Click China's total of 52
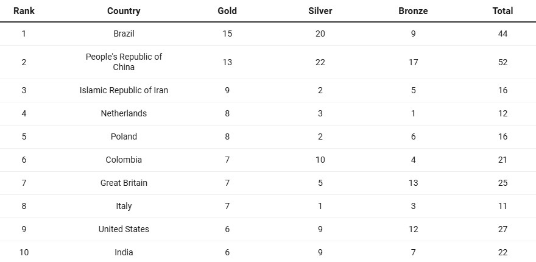Viewport: 536px width, 262px height. pos(503,62)
